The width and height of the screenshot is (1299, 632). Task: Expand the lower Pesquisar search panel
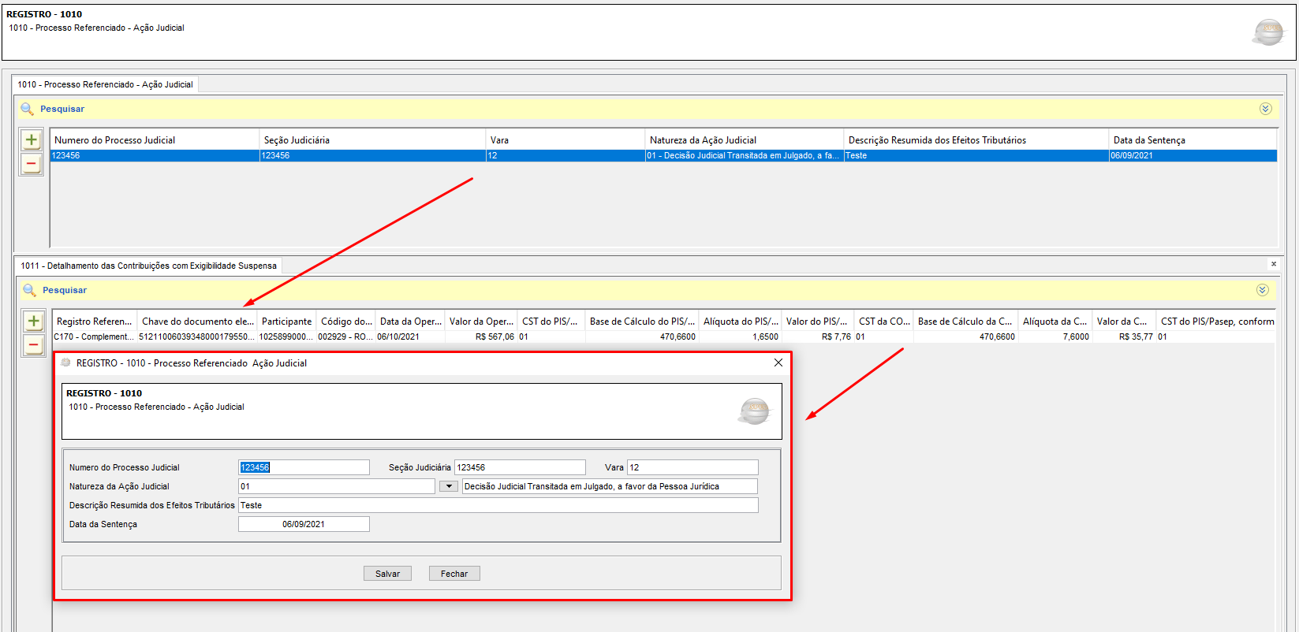click(x=1262, y=290)
